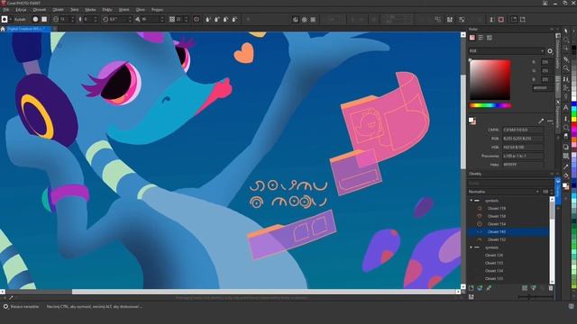
Task: Click the canvas horizontal scrollbar
Action: (x=264, y=292)
